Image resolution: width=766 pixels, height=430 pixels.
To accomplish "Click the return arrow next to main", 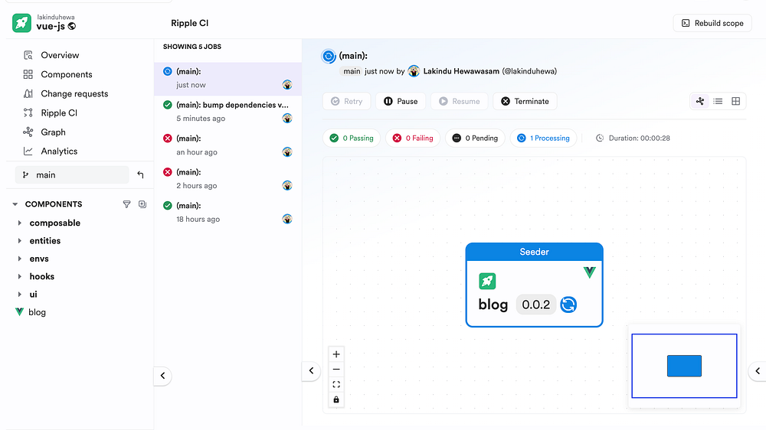I will pos(141,174).
